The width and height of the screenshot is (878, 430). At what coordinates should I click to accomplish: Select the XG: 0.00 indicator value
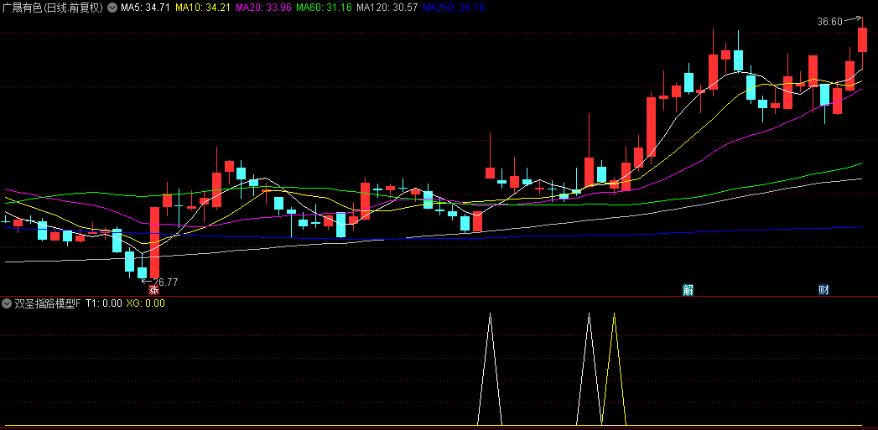coord(146,303)
